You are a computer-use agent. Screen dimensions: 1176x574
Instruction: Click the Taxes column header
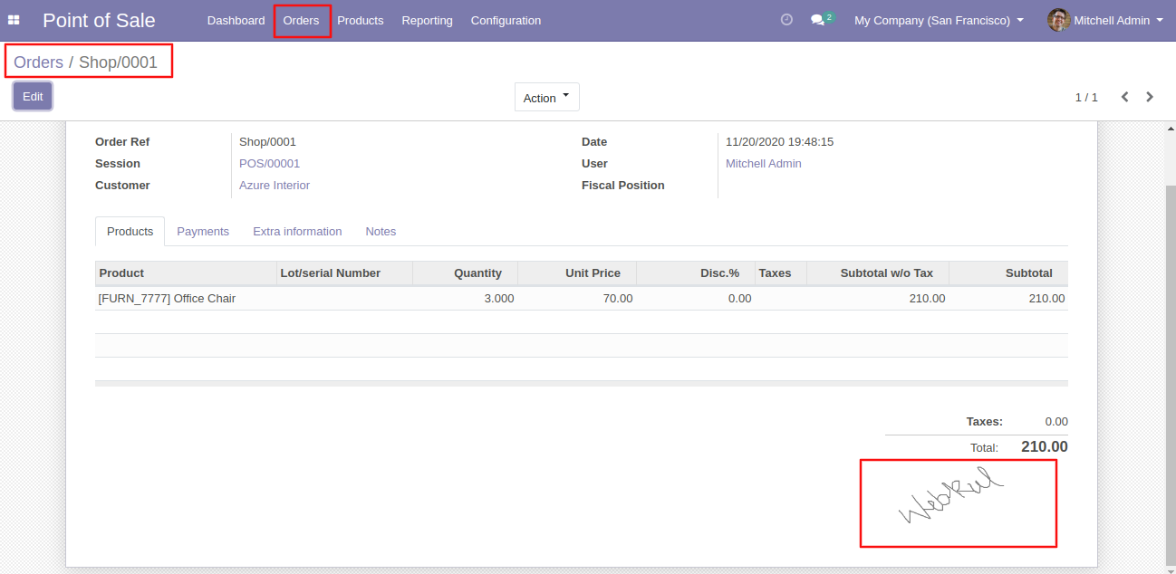point(780,273)
